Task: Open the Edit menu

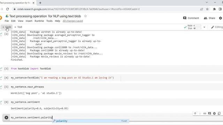Action: [13, 21]
